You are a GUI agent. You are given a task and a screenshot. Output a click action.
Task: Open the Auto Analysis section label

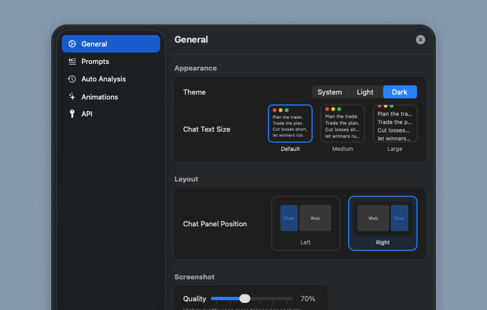(x=103, y=79)
